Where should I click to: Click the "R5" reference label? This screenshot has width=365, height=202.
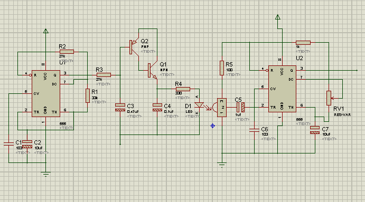[229, 64]
